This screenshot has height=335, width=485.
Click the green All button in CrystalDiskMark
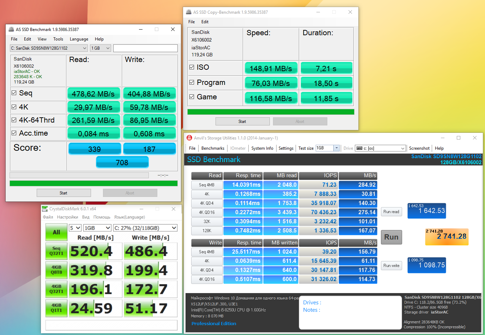pyautogui.click(x=56, y=232)
